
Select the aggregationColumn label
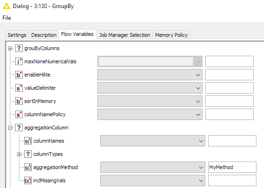pyautogui.click(x=46, y=128)
